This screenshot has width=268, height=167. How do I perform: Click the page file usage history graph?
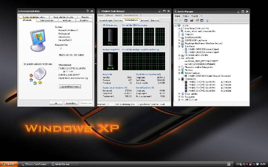point(144,61)
